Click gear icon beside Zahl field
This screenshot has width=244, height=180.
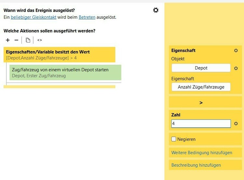pos(236,124)
